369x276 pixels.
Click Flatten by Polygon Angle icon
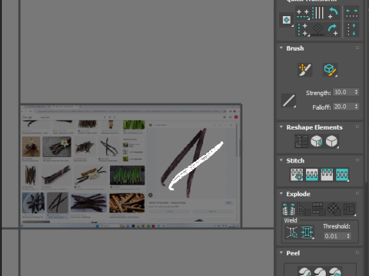[304, 209]
